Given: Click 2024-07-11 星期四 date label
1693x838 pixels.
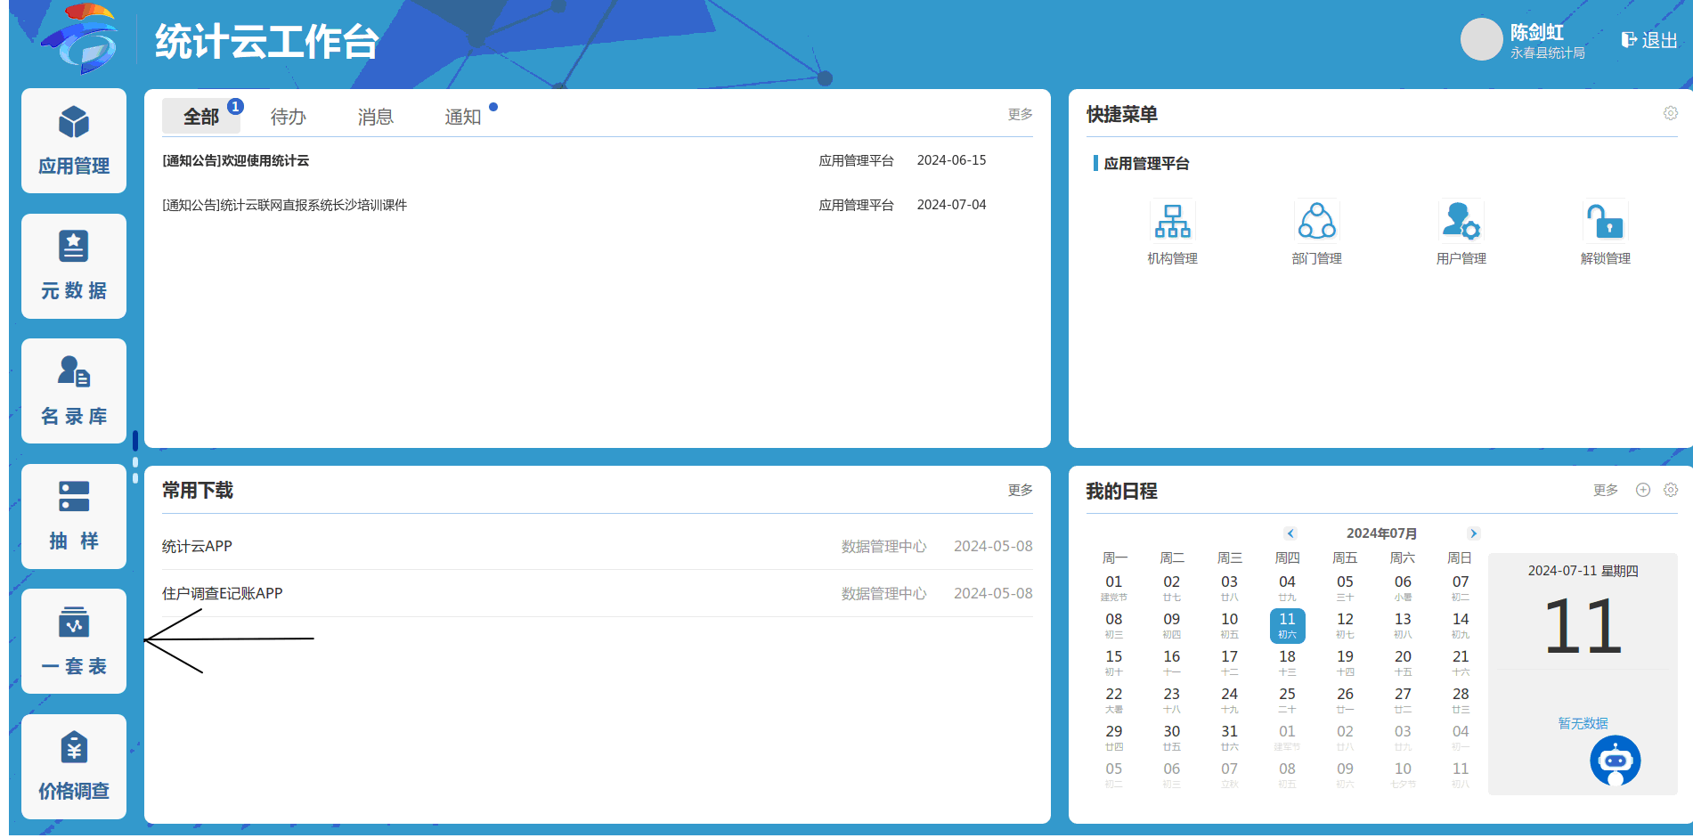Looking at the screenshot, I should (x=1583, y=571).
